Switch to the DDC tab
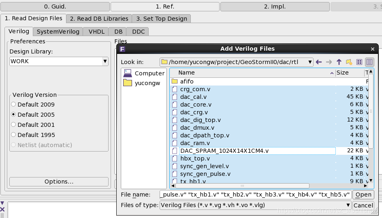 (x=139, y=32)
